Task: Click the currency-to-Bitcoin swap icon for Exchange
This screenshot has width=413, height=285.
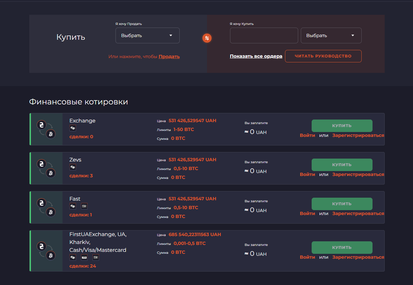Action: pos(46,129)
